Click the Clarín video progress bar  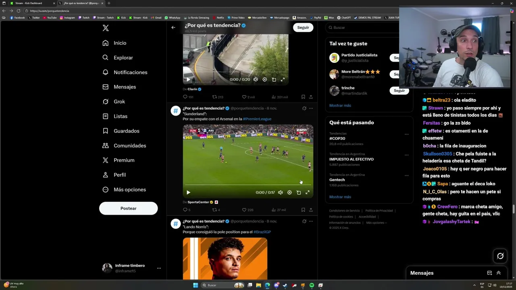pos(236,72)
